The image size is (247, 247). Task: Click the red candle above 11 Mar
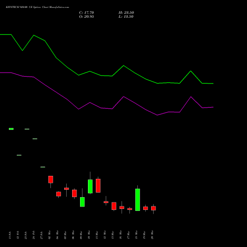pyautogui.click(x=98, y=186)
